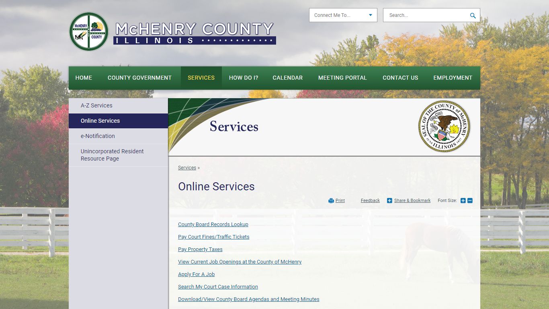The image size is (549, 309).
Task: Open the Calendar menu item
Action: 288,78
